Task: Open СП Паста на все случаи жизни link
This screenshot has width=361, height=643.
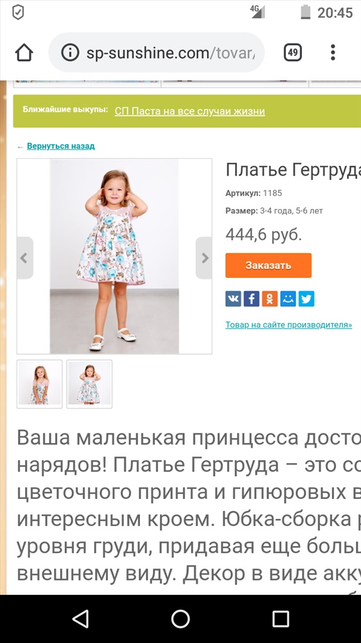Action: click(x=189, y=111)
